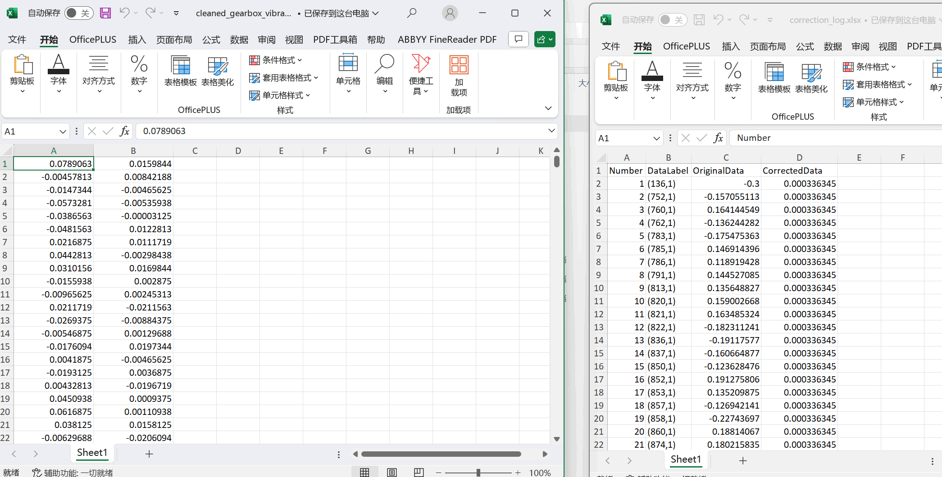Zoom in plus button in status bar
This screenshot has height=477, width=942.
[x=518, y=472]
